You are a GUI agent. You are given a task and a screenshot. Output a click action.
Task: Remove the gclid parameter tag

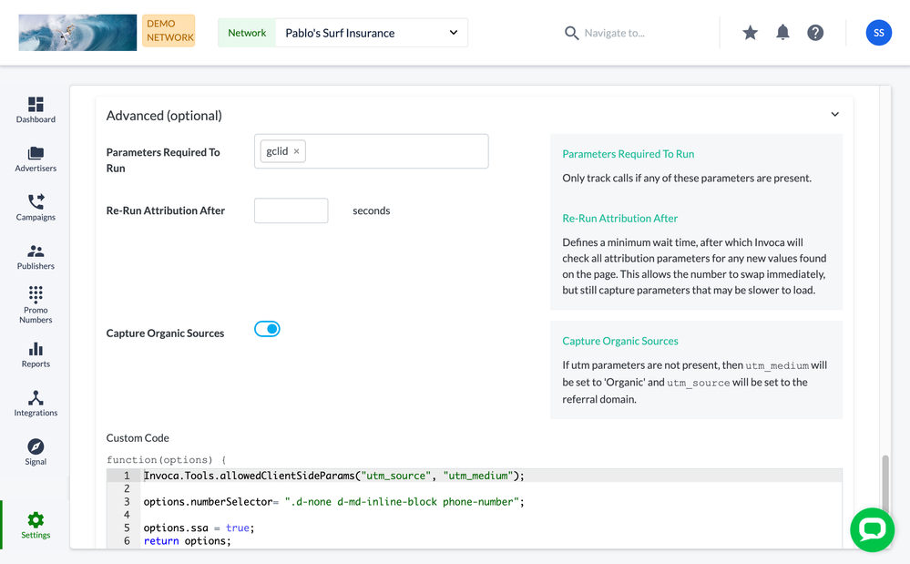296,151
